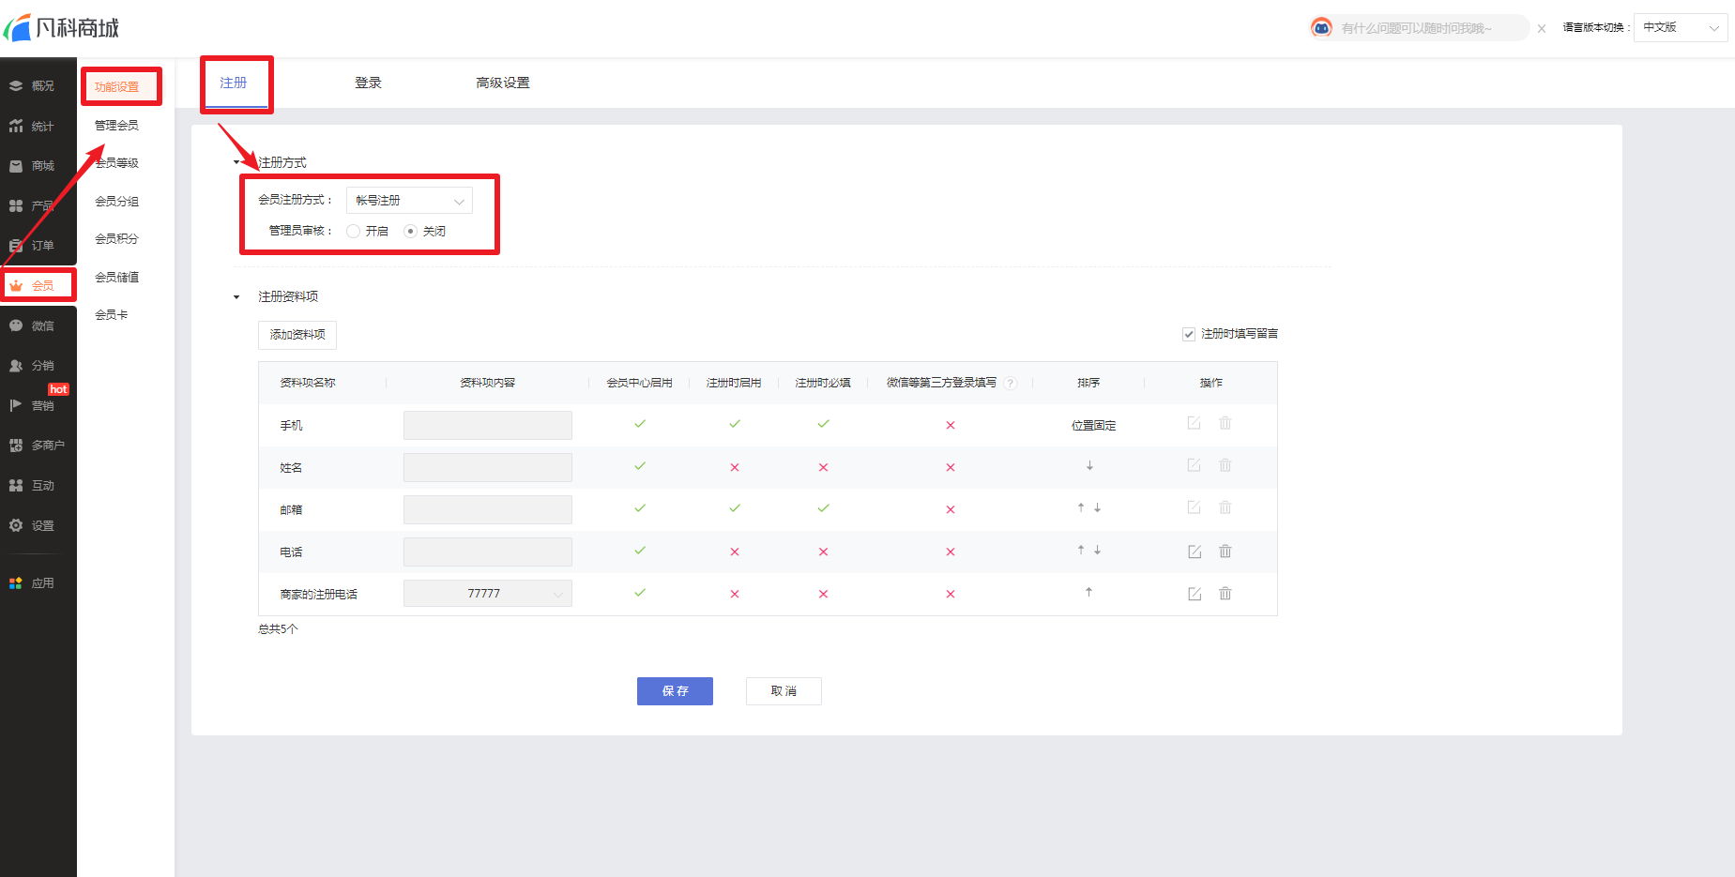The image size is (1735, 877).
Task: Click the 添加资料项 button
Action: [297, 335]
